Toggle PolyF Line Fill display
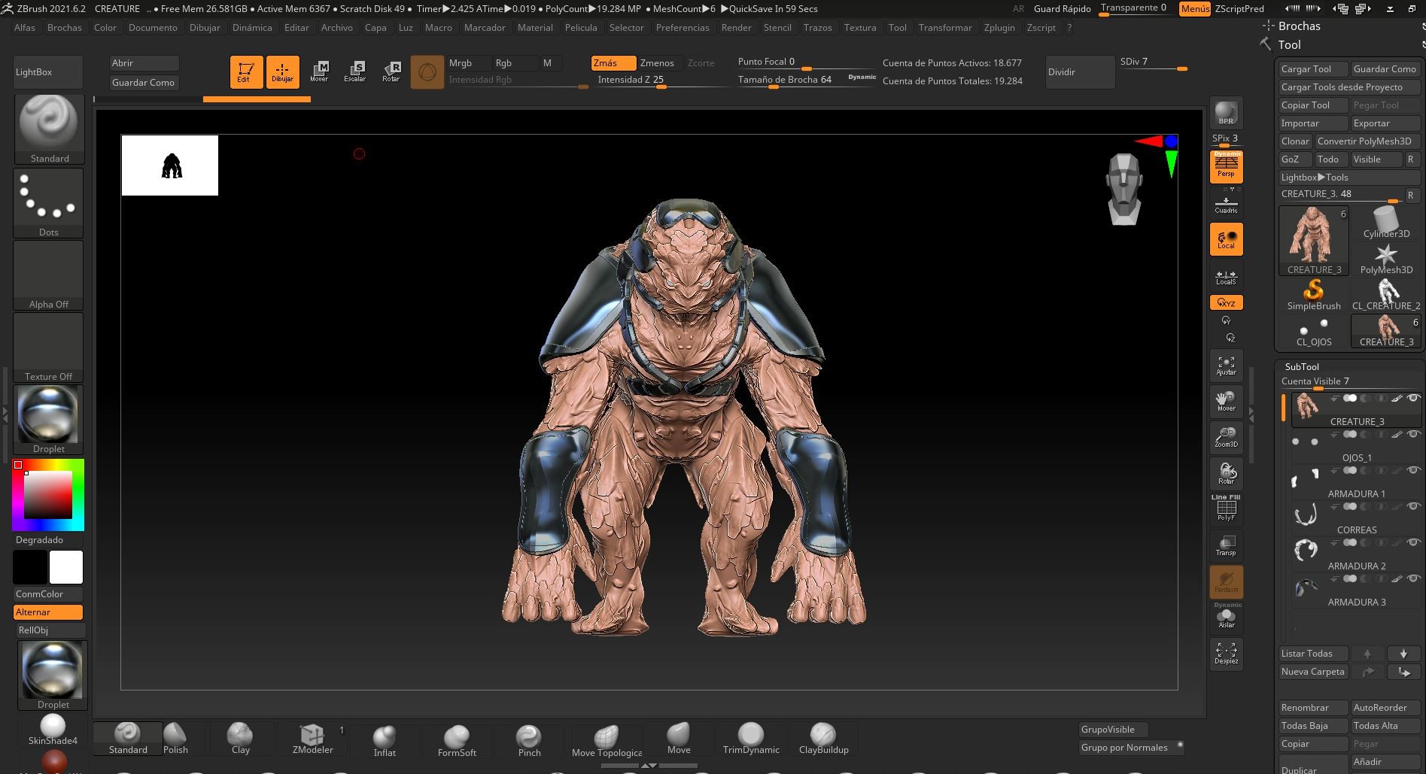The height and width of the screenshot is (774, 1426). (1226, 508)
